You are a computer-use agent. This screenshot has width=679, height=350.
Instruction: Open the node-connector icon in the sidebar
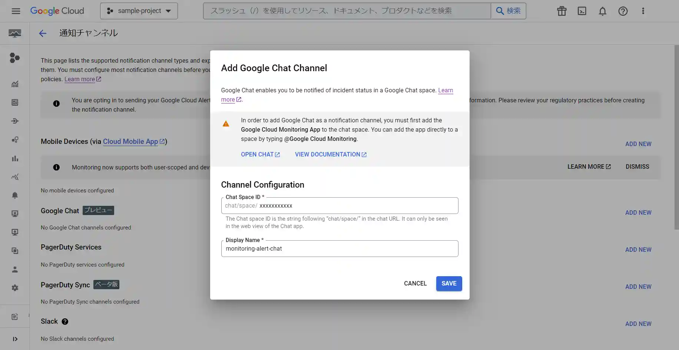15,121
